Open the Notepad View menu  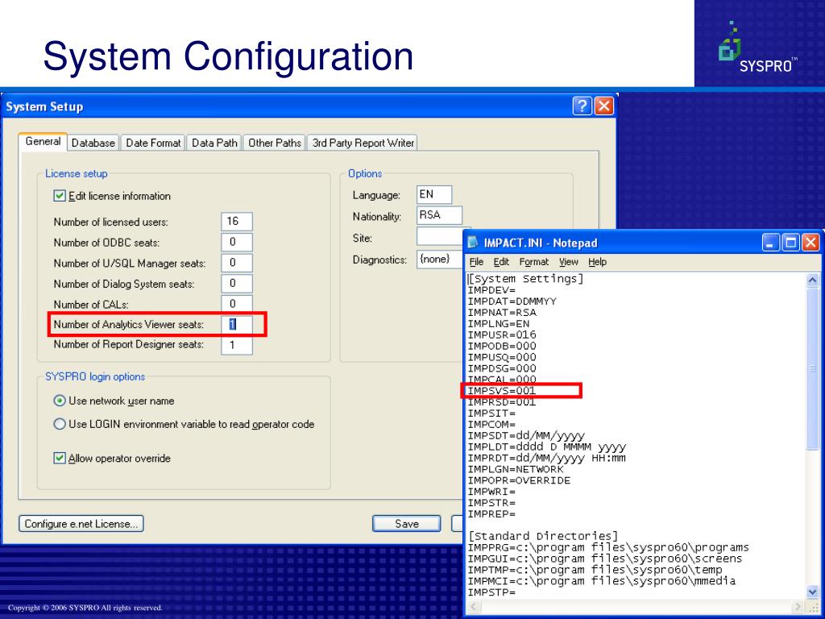click(568, 262)
